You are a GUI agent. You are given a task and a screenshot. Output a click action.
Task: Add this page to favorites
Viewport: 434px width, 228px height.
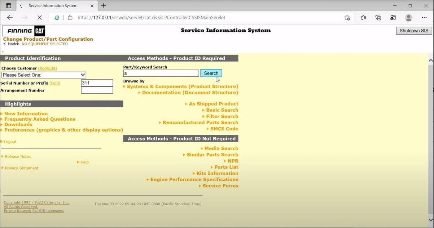pos(347,18)
